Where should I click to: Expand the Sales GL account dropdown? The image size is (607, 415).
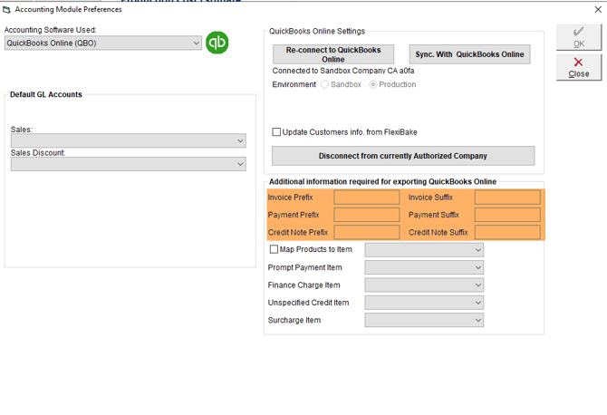(x=128, y=140)
